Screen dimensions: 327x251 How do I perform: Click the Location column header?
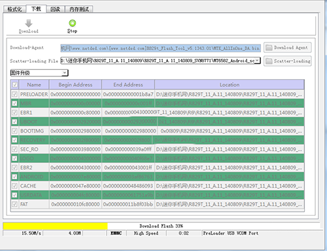230,84
